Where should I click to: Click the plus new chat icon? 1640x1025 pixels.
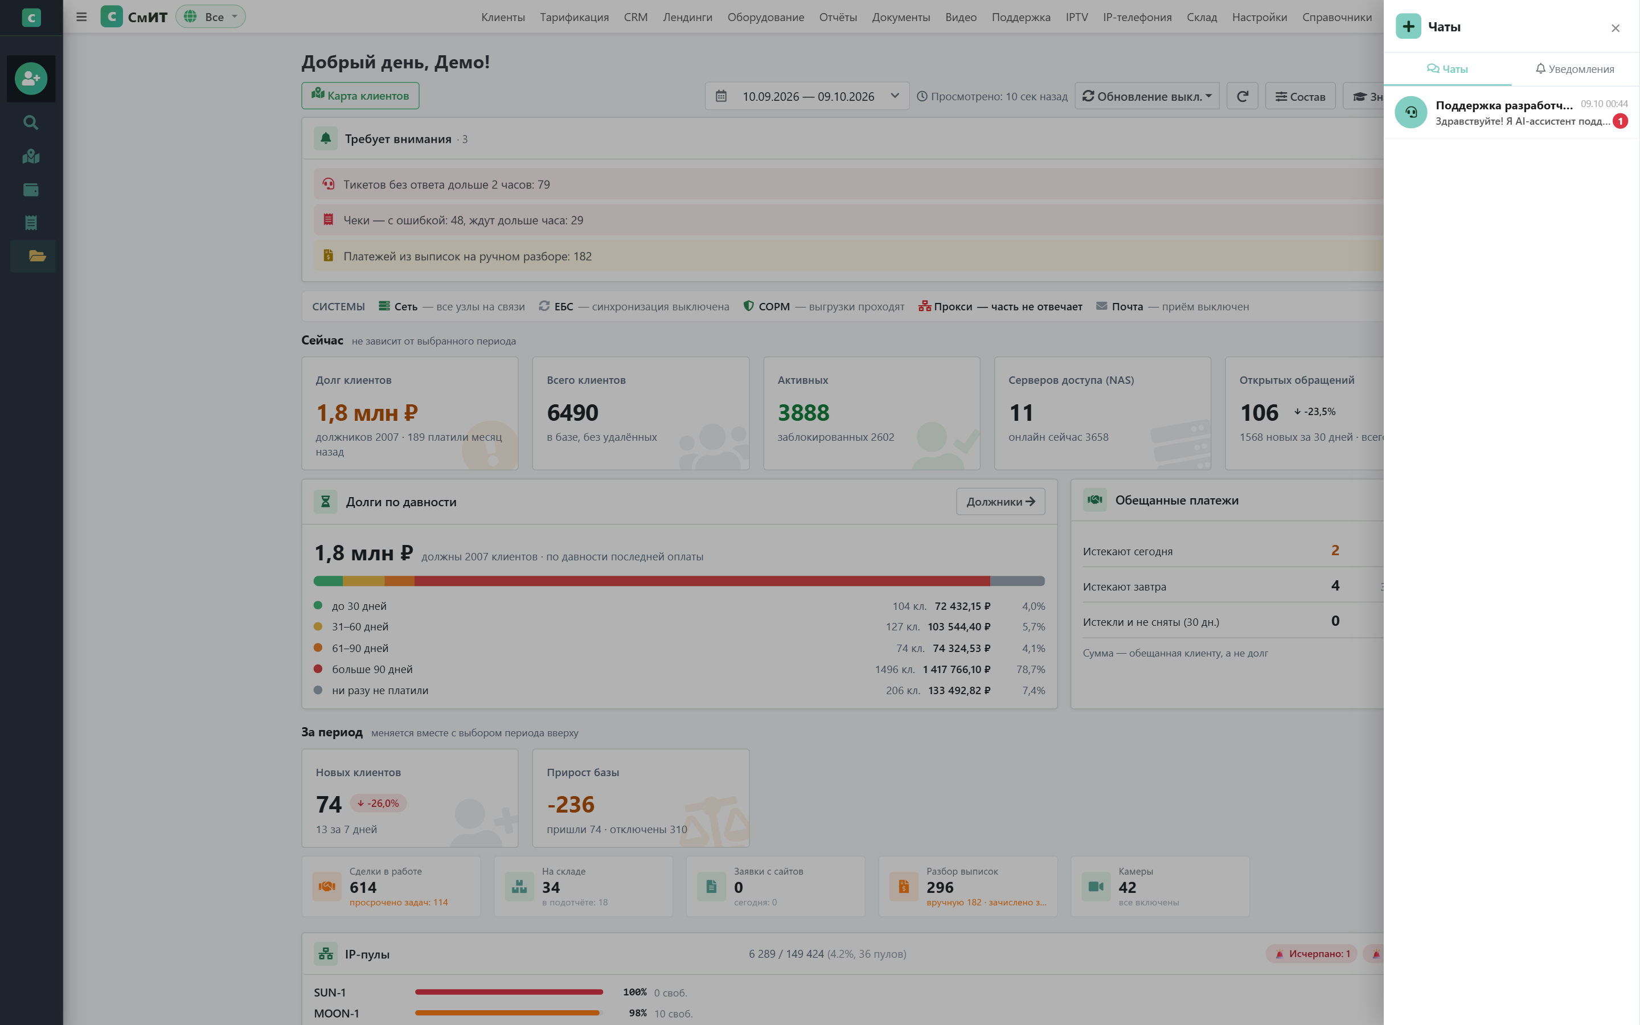[1408, 26]
